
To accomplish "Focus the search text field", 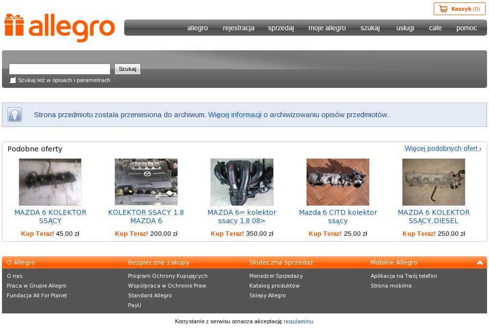I will (x=60, y=69).
